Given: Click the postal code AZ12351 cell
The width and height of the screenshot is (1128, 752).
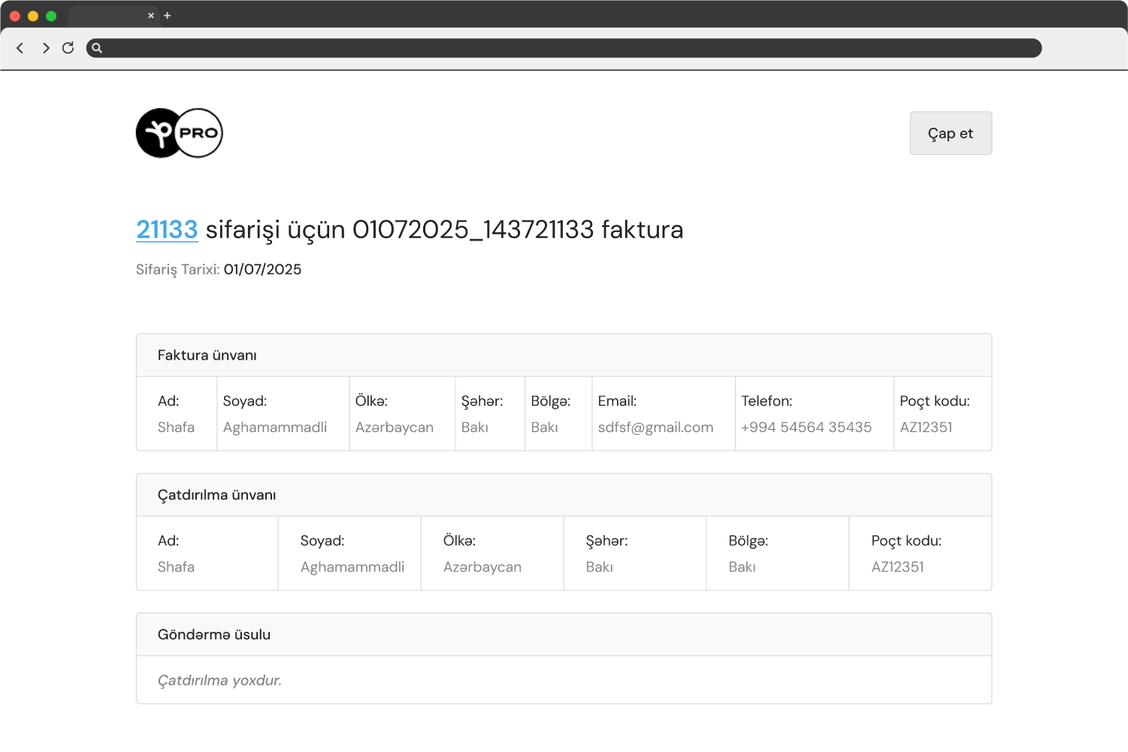Looking at the screenshot, I should point(926,427).
